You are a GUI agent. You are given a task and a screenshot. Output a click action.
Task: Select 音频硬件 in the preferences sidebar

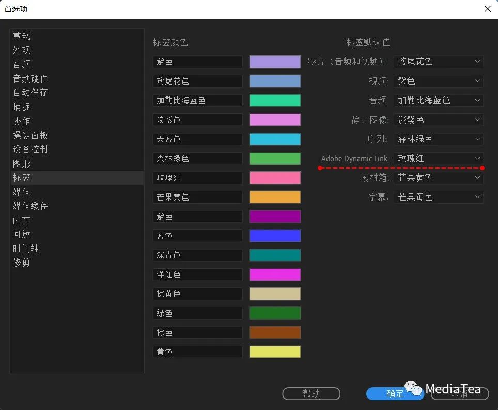[x=28, y=78]
